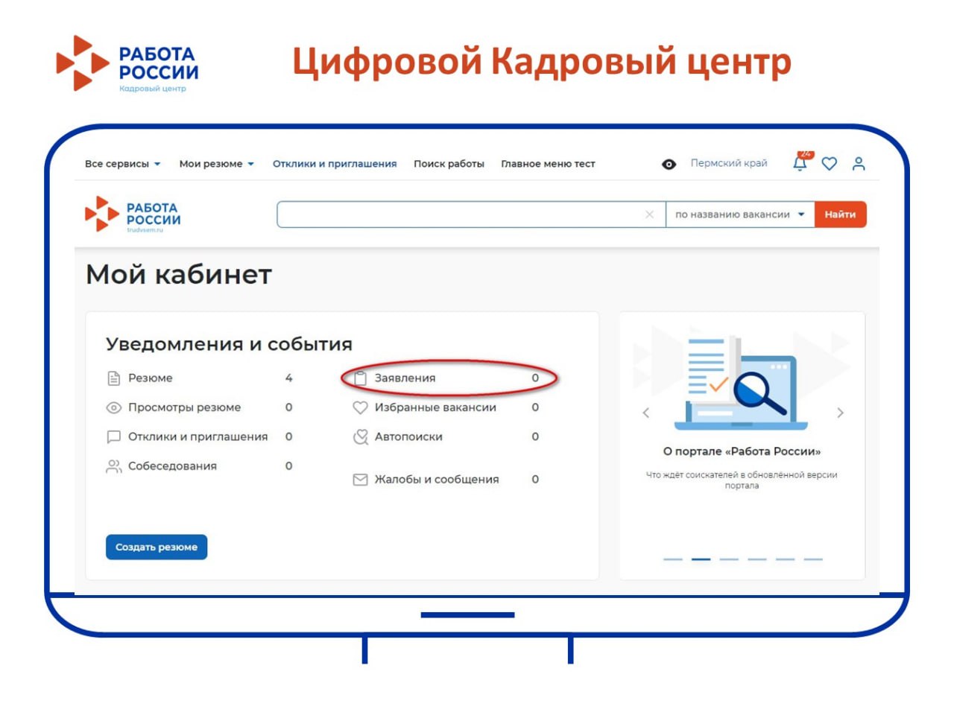Image resolution: width=954 pixels, height=715 pixels.
Task: Toggle the accessibility eye icon
Action: tap(669, 164)
